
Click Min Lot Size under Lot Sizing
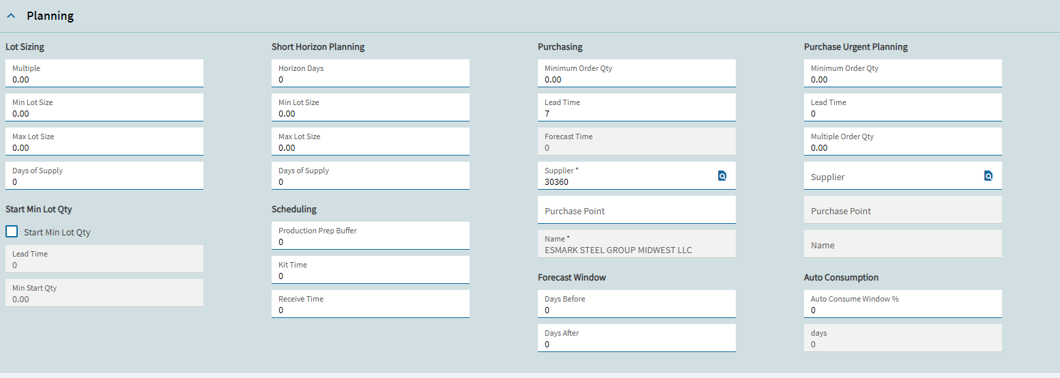[104, 107]
